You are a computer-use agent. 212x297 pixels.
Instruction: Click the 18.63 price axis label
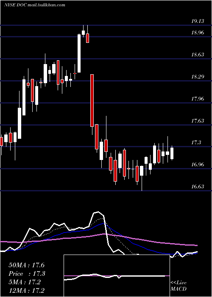(198, 55)
